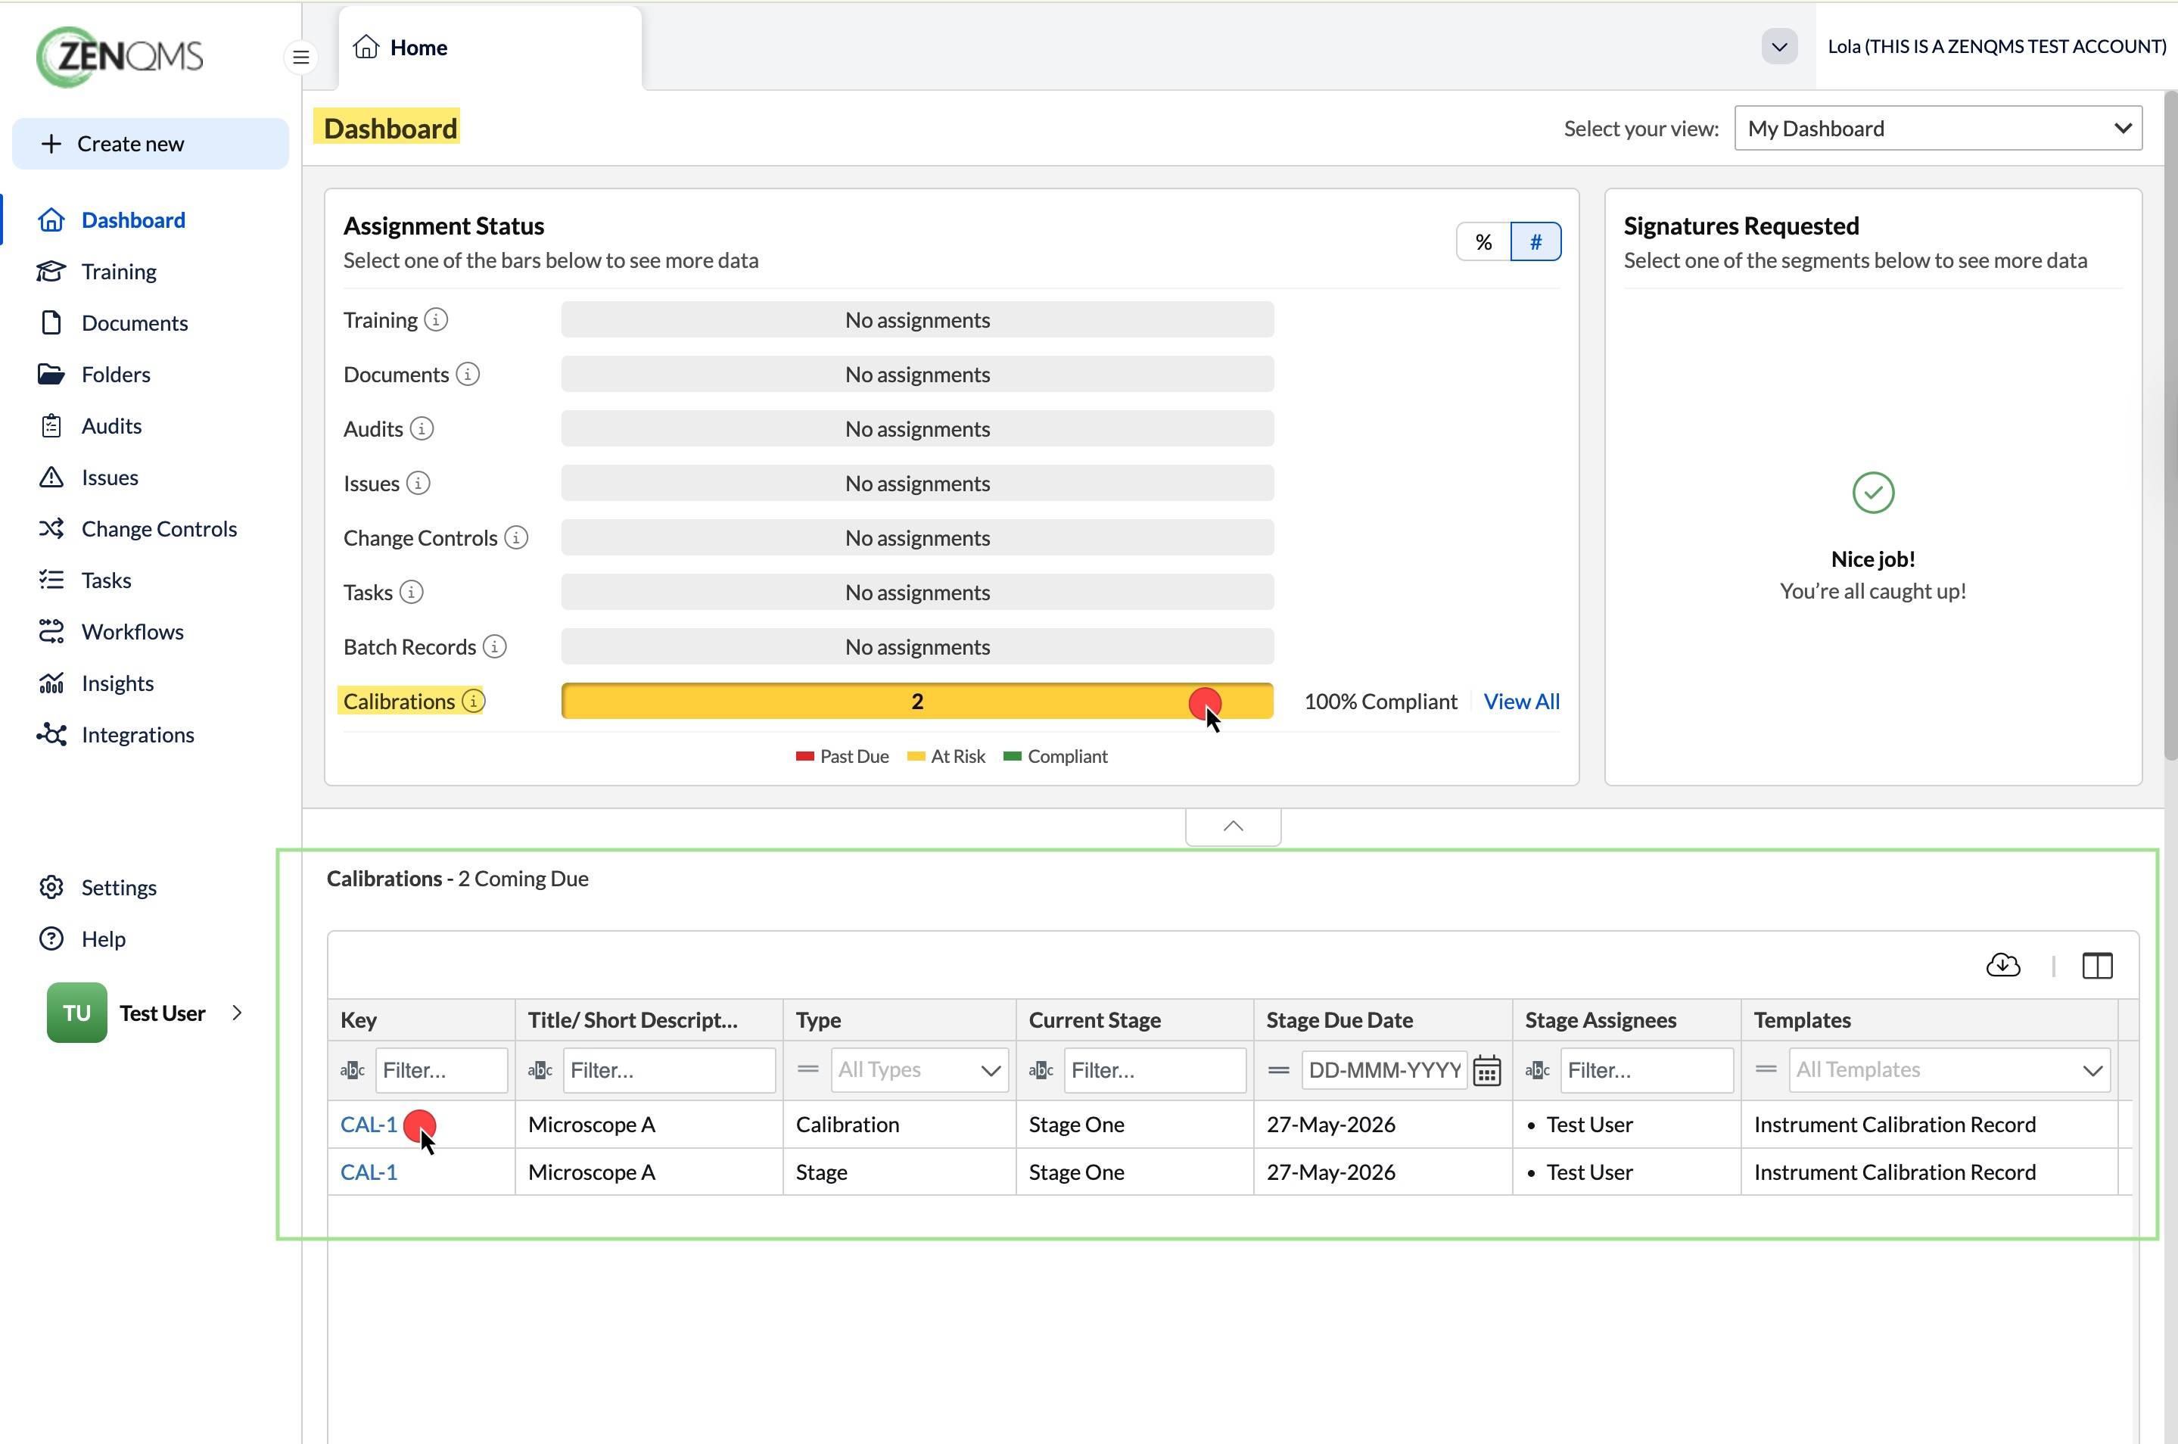Click the Title/Short Description filter input
Viewport: 2178px width, 1444px height.
(668, 1070)
